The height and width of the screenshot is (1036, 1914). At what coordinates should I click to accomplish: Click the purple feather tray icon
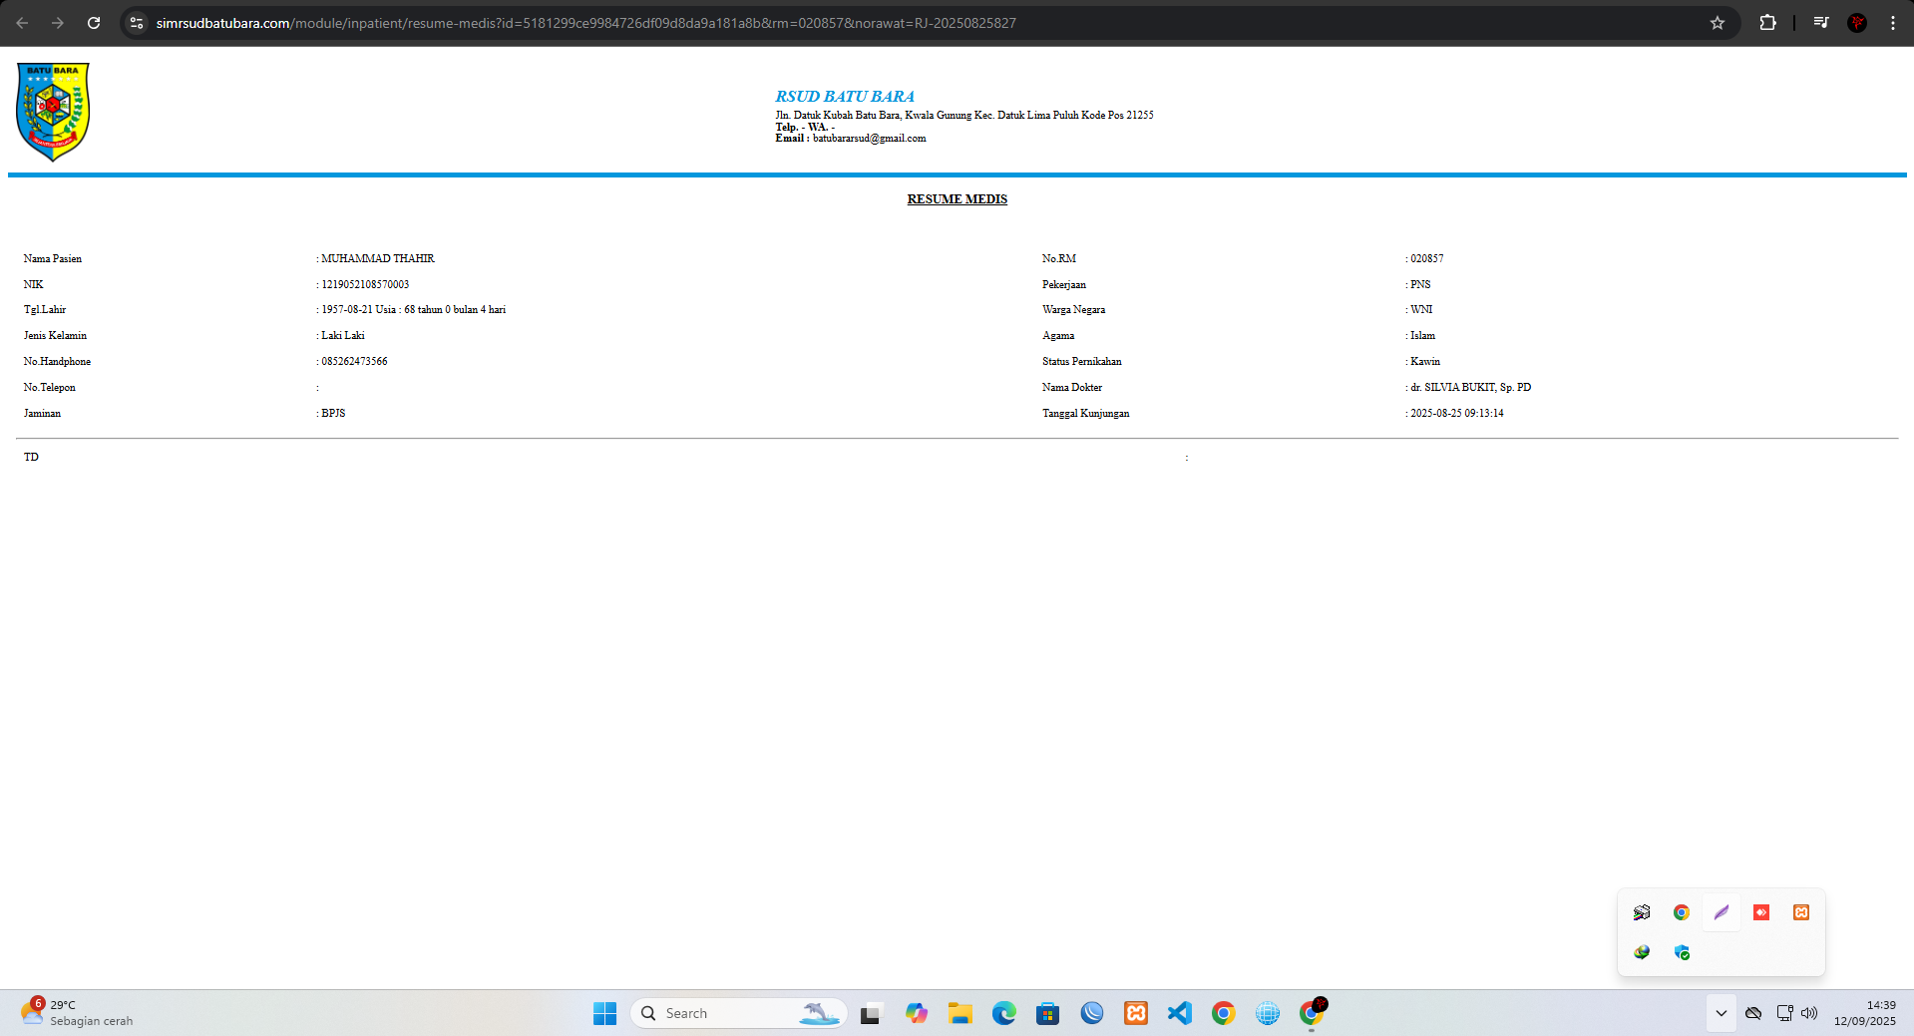tap(1722, 912)
